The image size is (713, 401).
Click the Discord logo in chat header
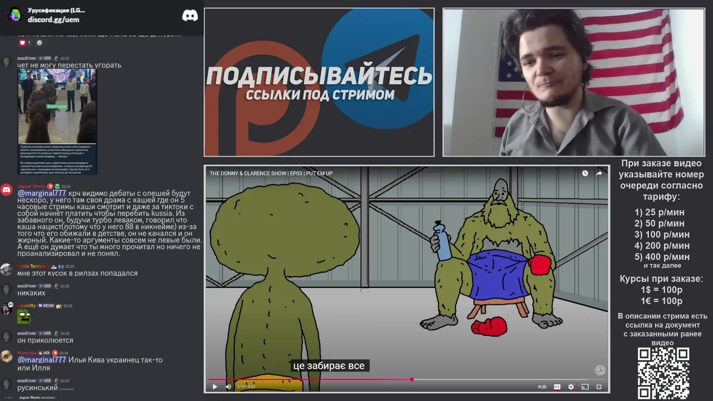190,16
